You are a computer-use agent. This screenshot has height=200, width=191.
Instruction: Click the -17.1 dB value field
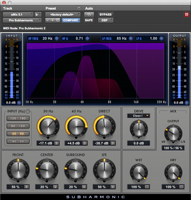(x=45, y=143)
